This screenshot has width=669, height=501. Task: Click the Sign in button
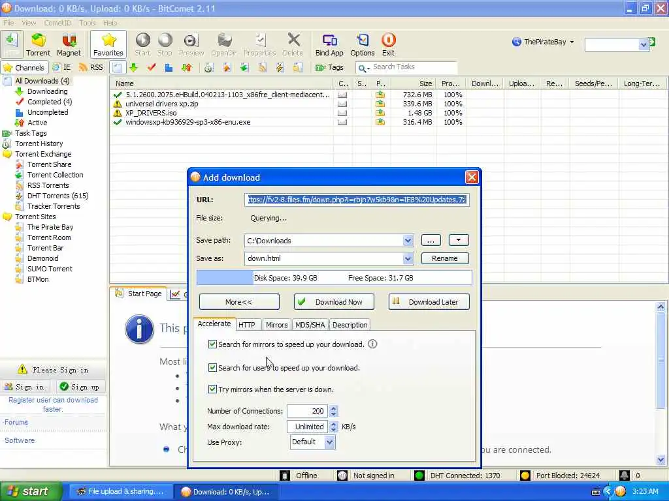point(25,386)
